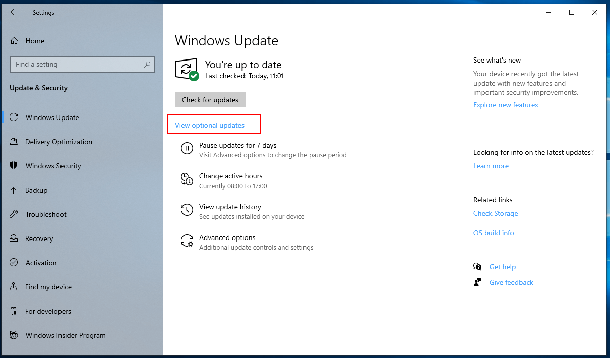The image size is (610, 358).
Task: Open the Check Storage link
Action: coord(496,213)
